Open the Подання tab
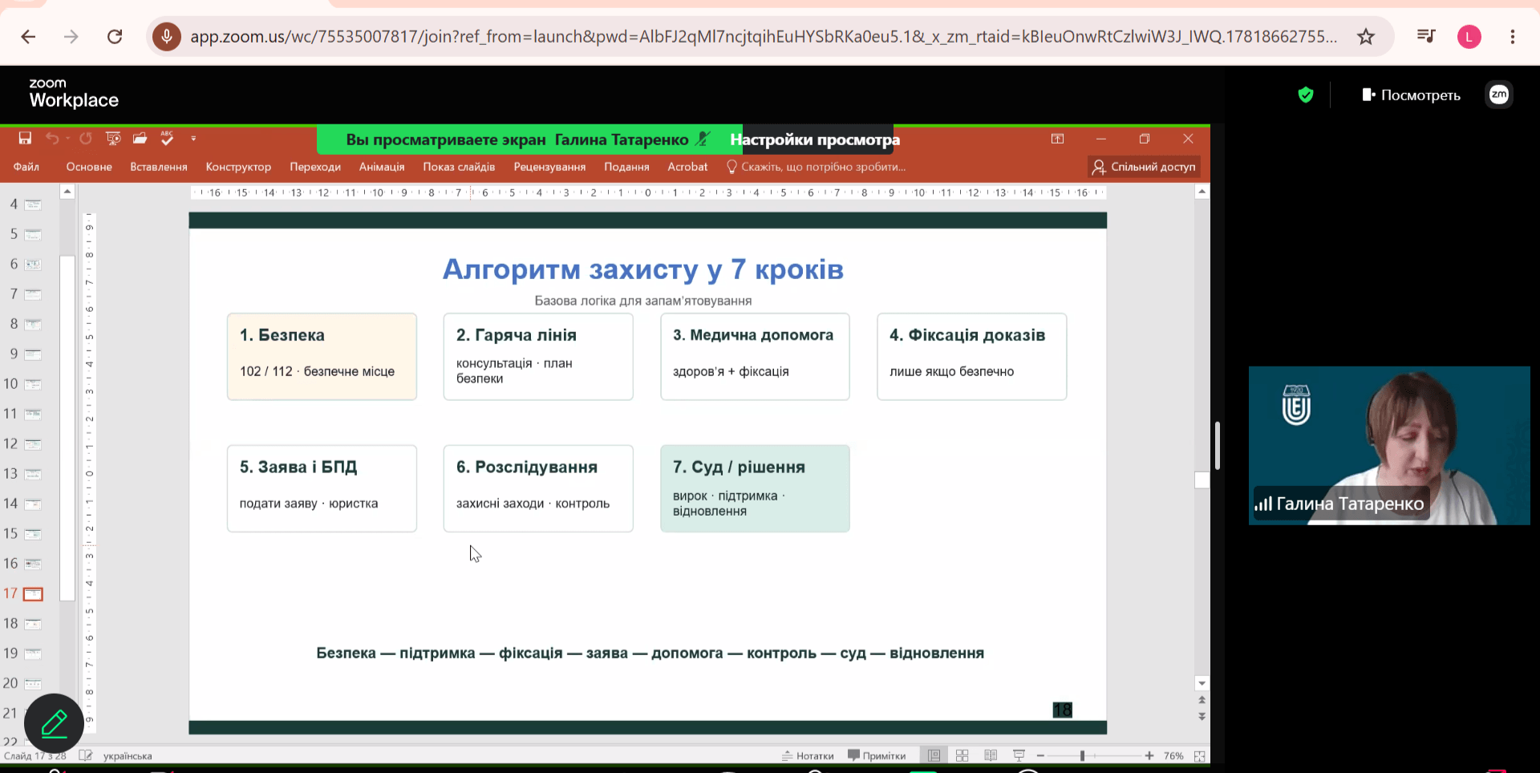 coord(626,167)
